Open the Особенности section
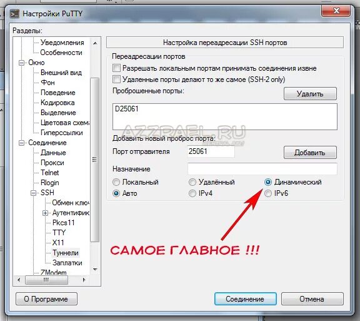This screenshot has width=360, height=321. point(61,53)
